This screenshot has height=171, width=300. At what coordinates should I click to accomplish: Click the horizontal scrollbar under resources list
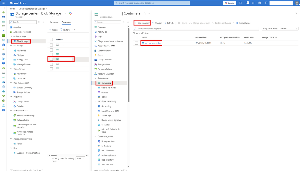coord(54,155)
